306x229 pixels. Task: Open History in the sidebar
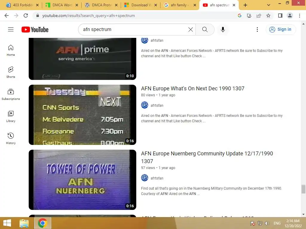[11, 138]
